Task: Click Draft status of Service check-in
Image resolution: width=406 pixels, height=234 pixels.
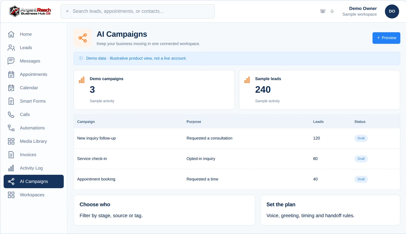Action: tap(361, 159)
